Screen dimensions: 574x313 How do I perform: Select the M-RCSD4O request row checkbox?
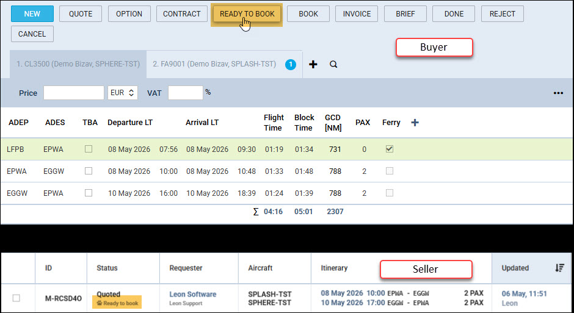coord(16,298)
